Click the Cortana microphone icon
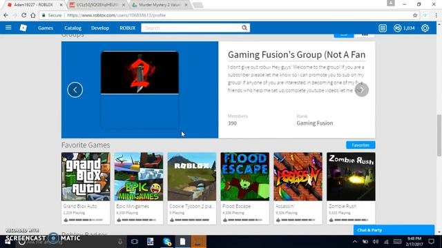Screen dimensions: 442x248 (120, 242)
